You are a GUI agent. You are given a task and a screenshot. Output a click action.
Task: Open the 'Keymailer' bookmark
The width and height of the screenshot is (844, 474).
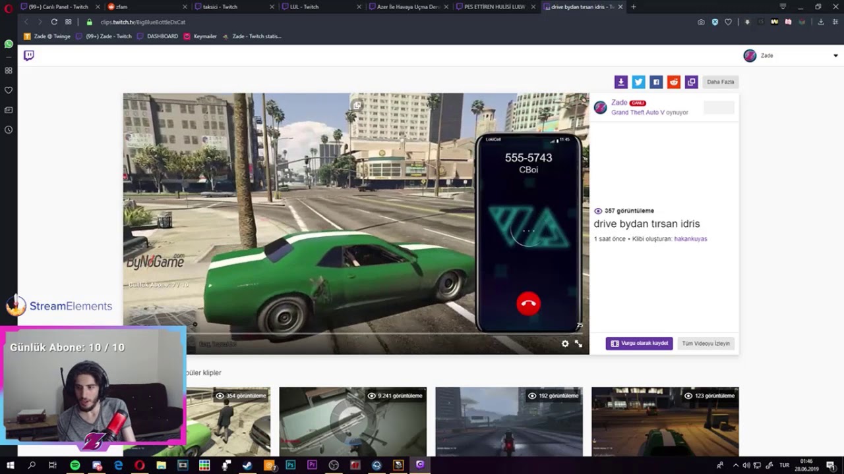[x=200, y=36]
